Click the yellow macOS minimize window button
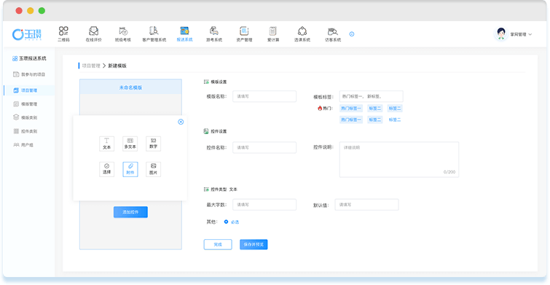Screen dimensions: 550x285 pos(31,10)
